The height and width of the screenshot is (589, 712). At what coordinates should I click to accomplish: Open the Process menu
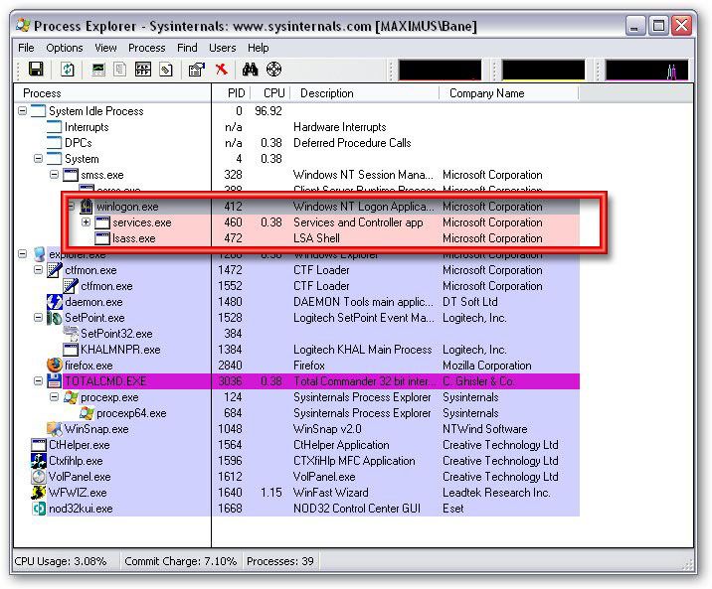click(146, 48)
